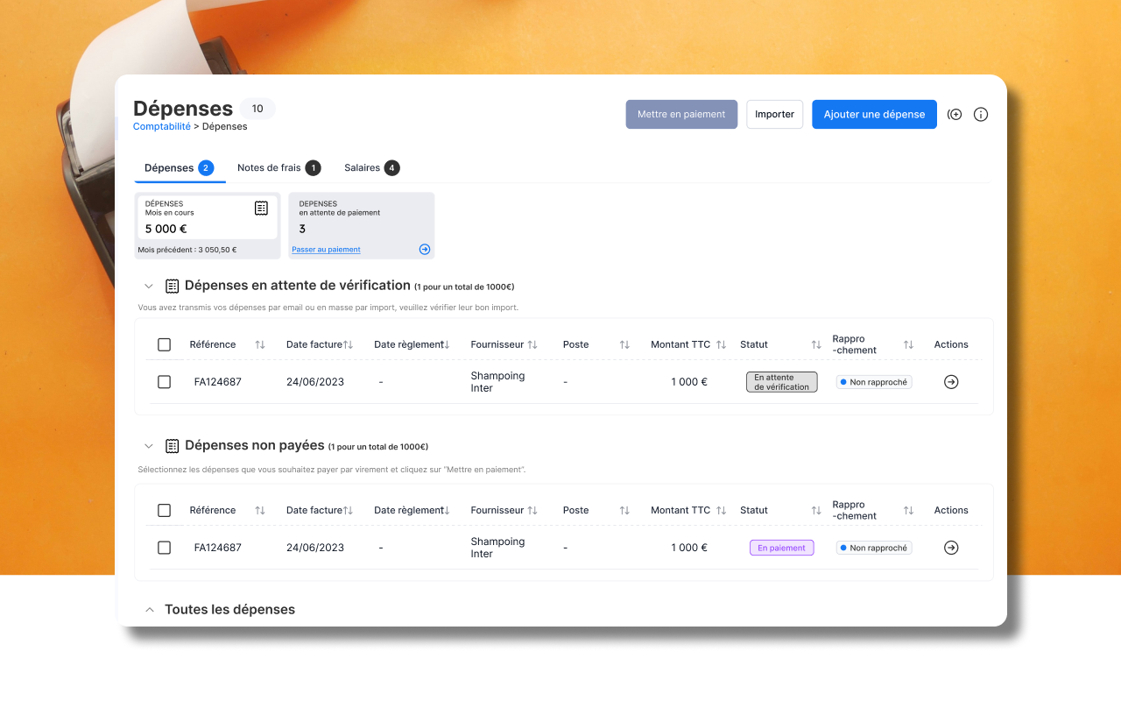
Task: Click the purple En paiement status badge
Action: coord(781,548)
